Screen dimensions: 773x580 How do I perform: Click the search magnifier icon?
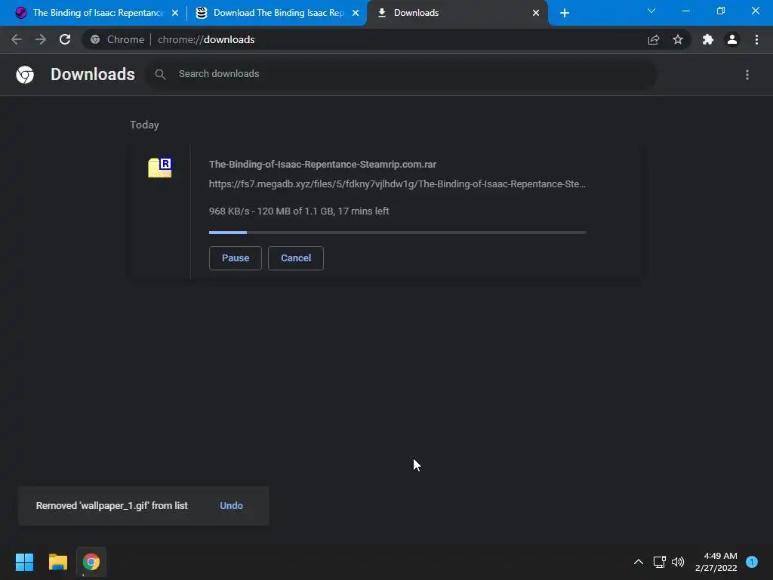click(160, 74)
